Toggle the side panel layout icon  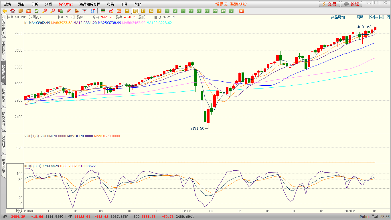coord(382,17)
